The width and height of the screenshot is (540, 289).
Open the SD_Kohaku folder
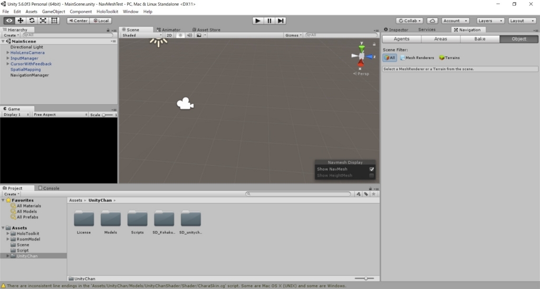click(164, 219)
